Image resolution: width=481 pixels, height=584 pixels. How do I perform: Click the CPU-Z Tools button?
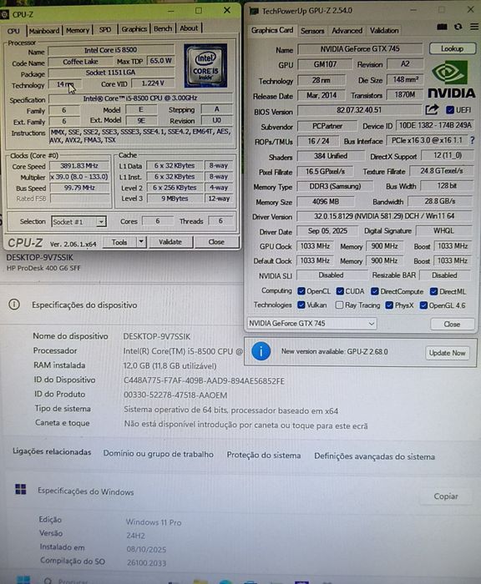pyautogui.click(x=119, y=242)
